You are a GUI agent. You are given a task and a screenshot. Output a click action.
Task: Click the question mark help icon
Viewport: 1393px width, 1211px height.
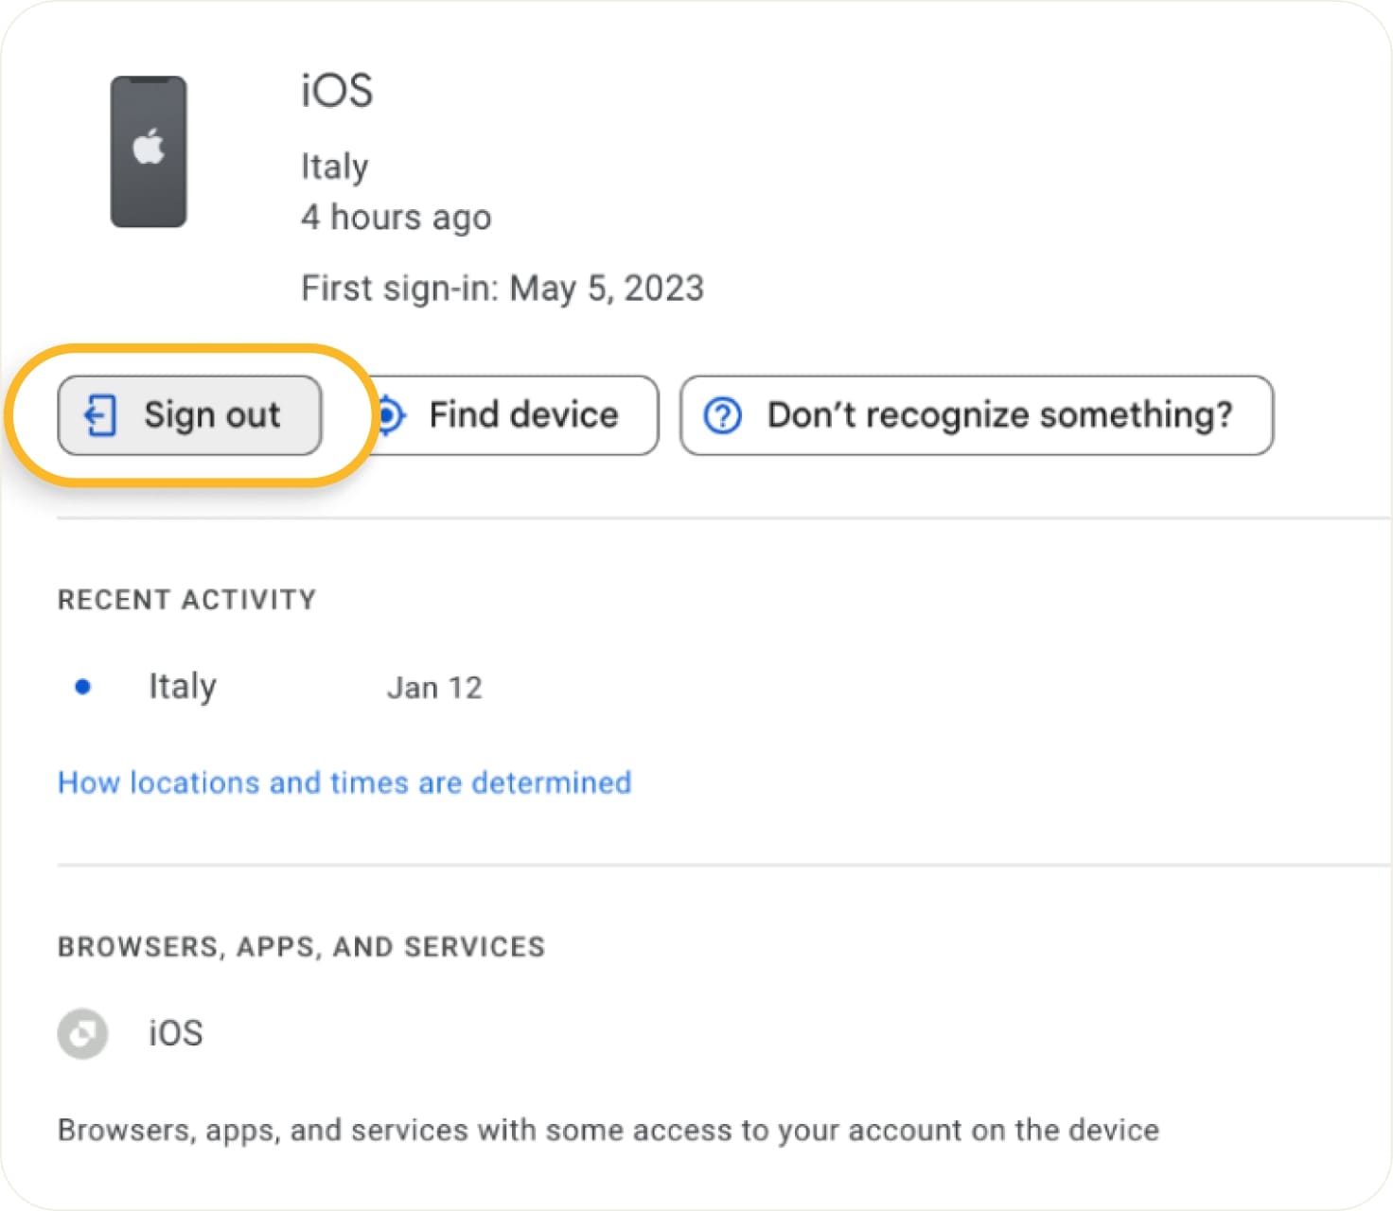(721, 415)
